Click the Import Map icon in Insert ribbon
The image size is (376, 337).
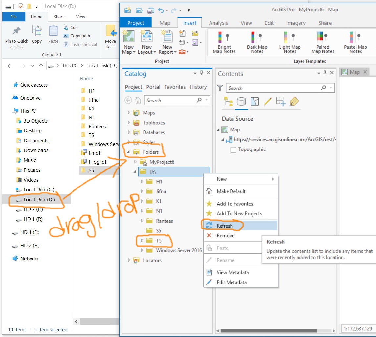point(182,33)
